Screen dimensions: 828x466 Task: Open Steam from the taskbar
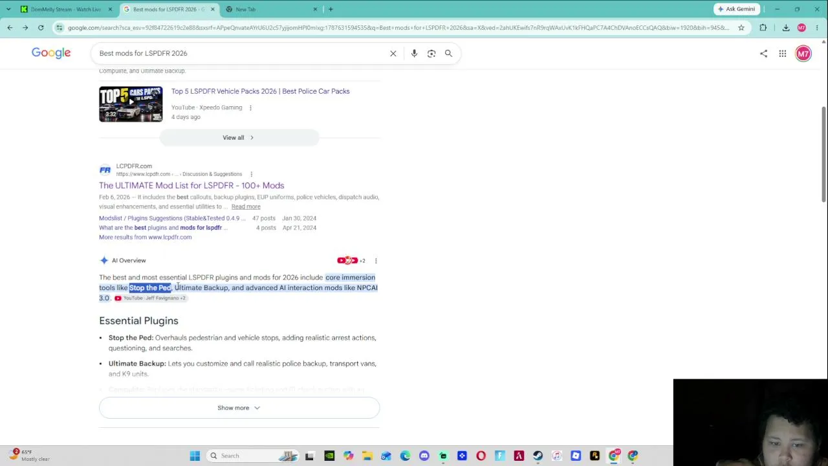point(538,456)
